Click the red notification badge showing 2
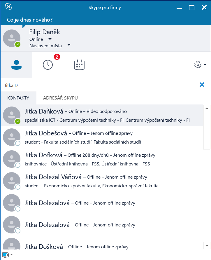The height and width of the screenshot is (260, 211). tap(57, 57)
